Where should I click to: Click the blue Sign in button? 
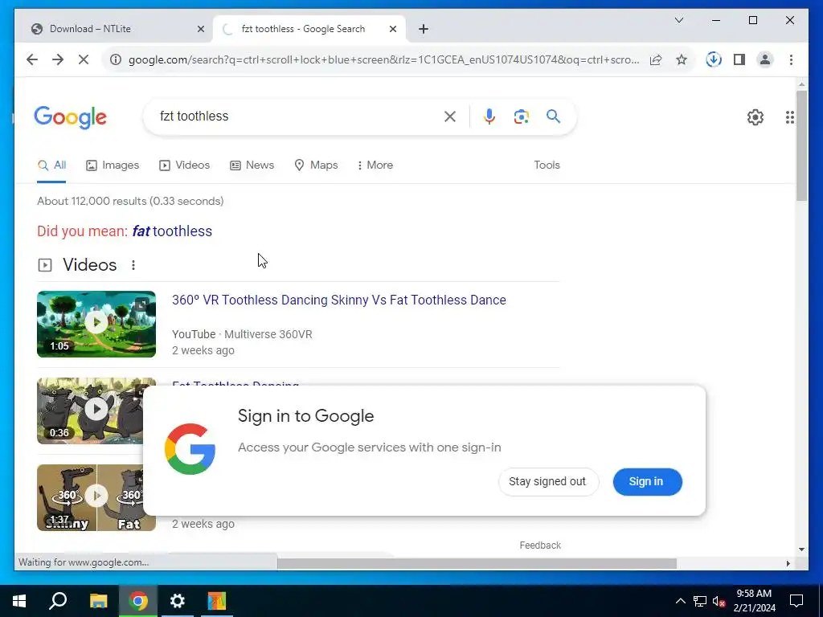click(647, 482)
